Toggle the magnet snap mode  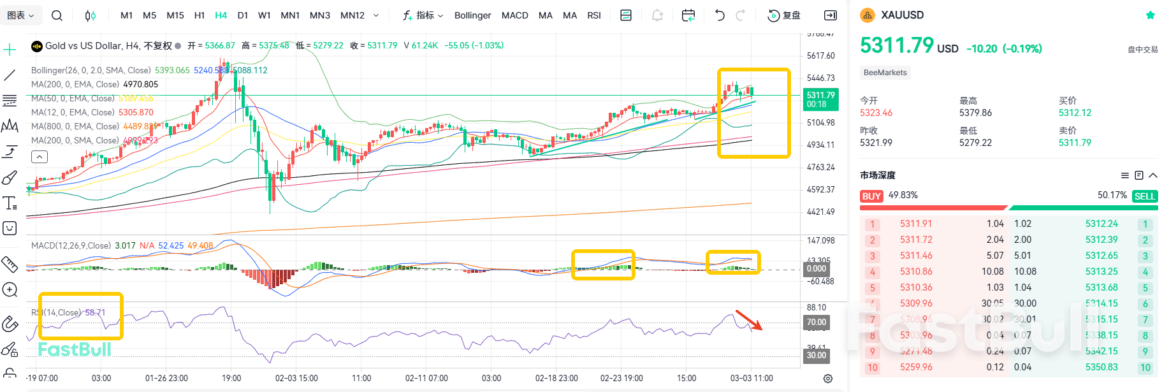tap(10, 324)
